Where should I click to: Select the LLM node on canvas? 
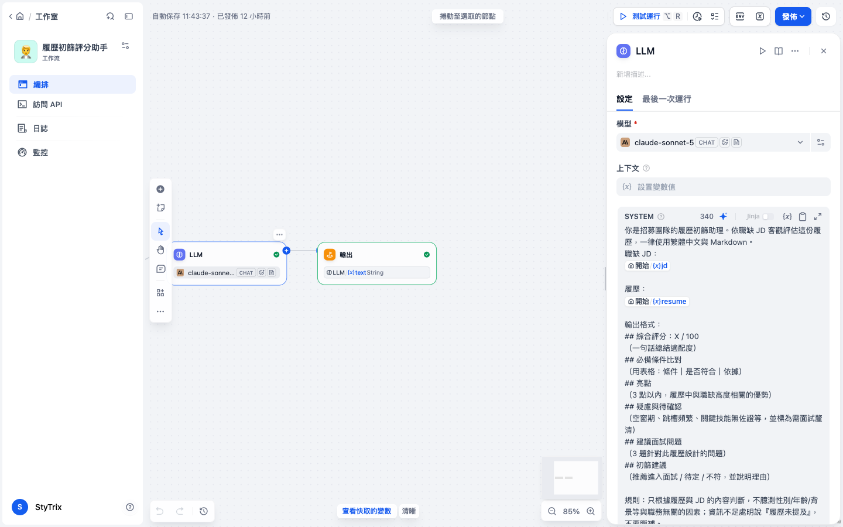coord(229,263)
